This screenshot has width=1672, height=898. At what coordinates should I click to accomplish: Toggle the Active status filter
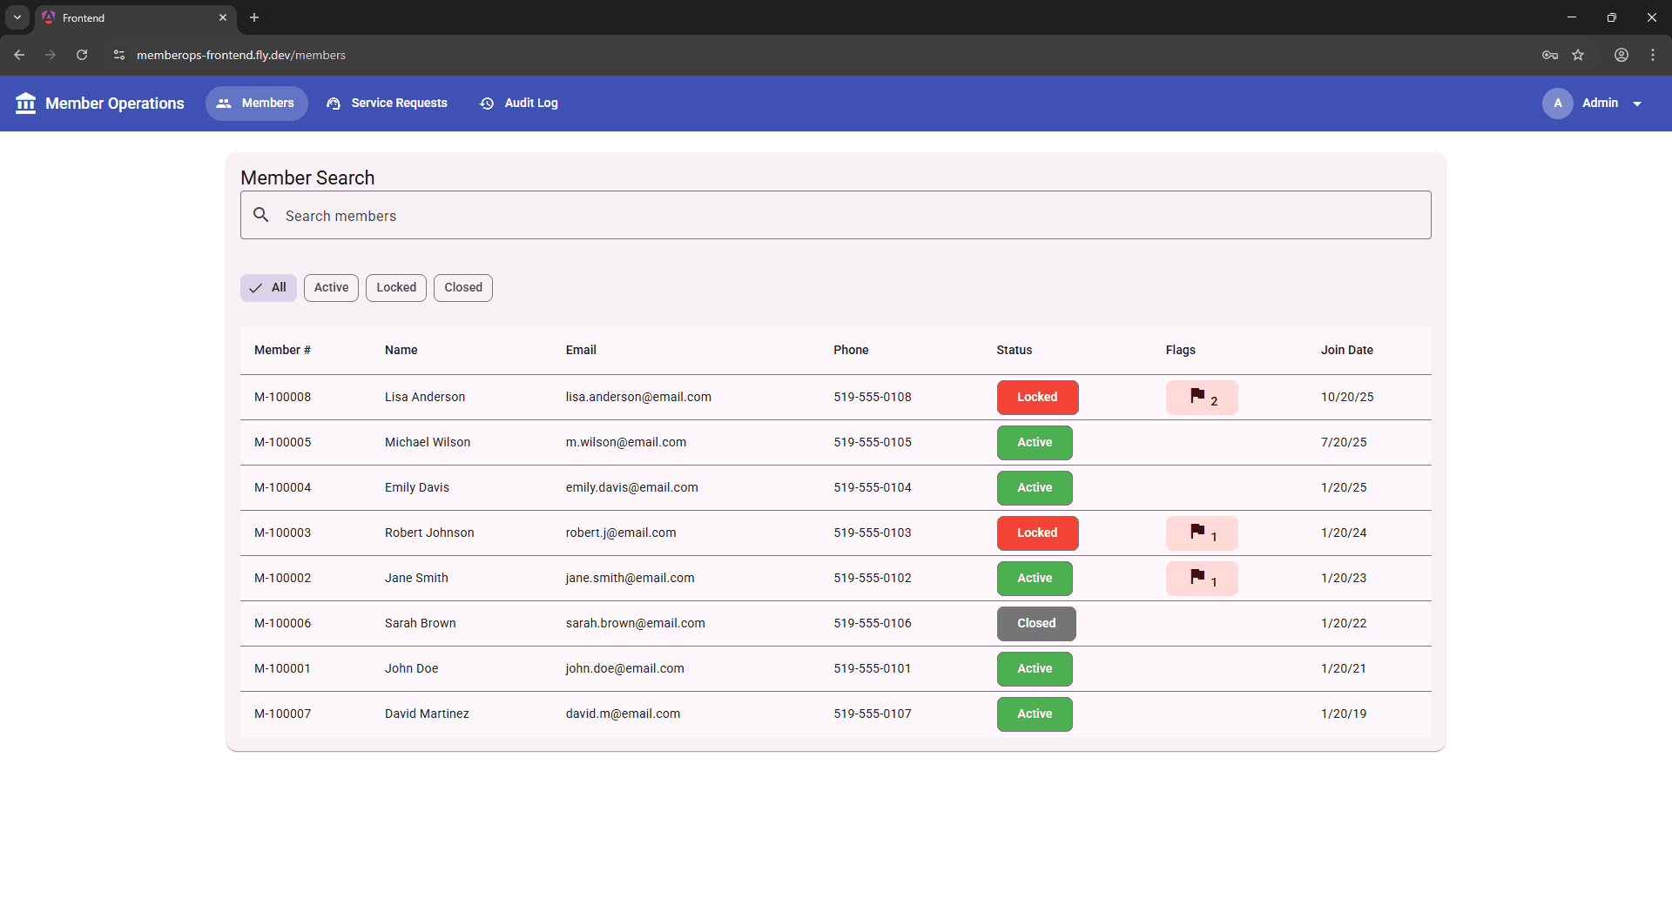pos(331,287)
